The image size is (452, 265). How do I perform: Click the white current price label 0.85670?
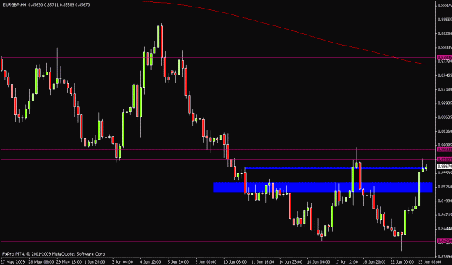[x=444, y=167]
